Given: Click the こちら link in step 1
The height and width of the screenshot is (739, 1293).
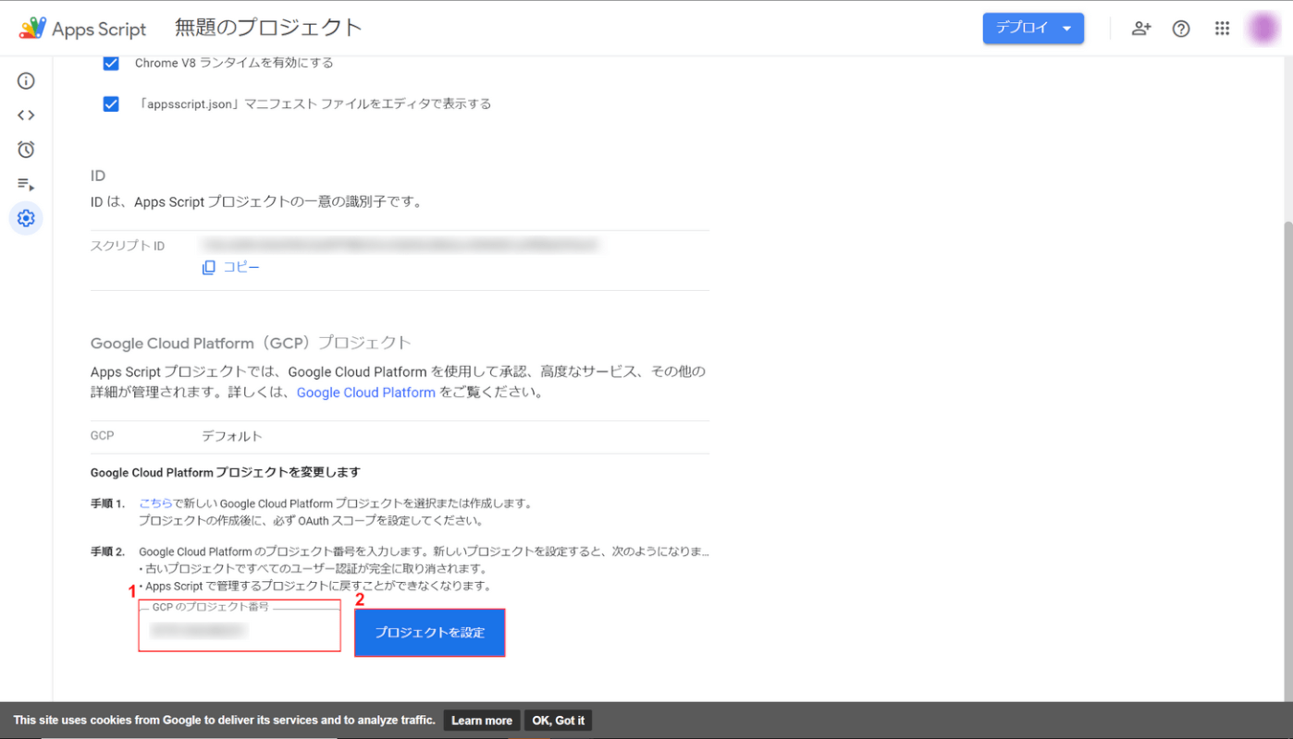Looking at the screenshot, I should 155,503.
